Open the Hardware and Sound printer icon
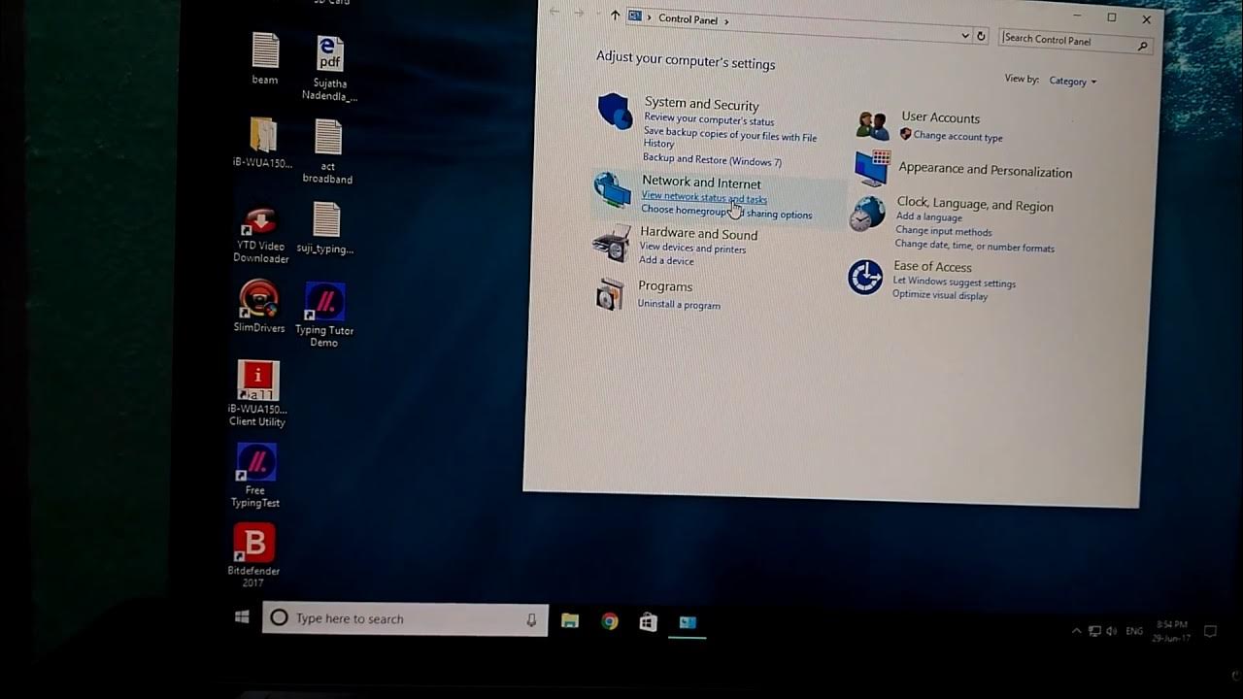Screen dimensions: 1243x699 pos(611,243)
